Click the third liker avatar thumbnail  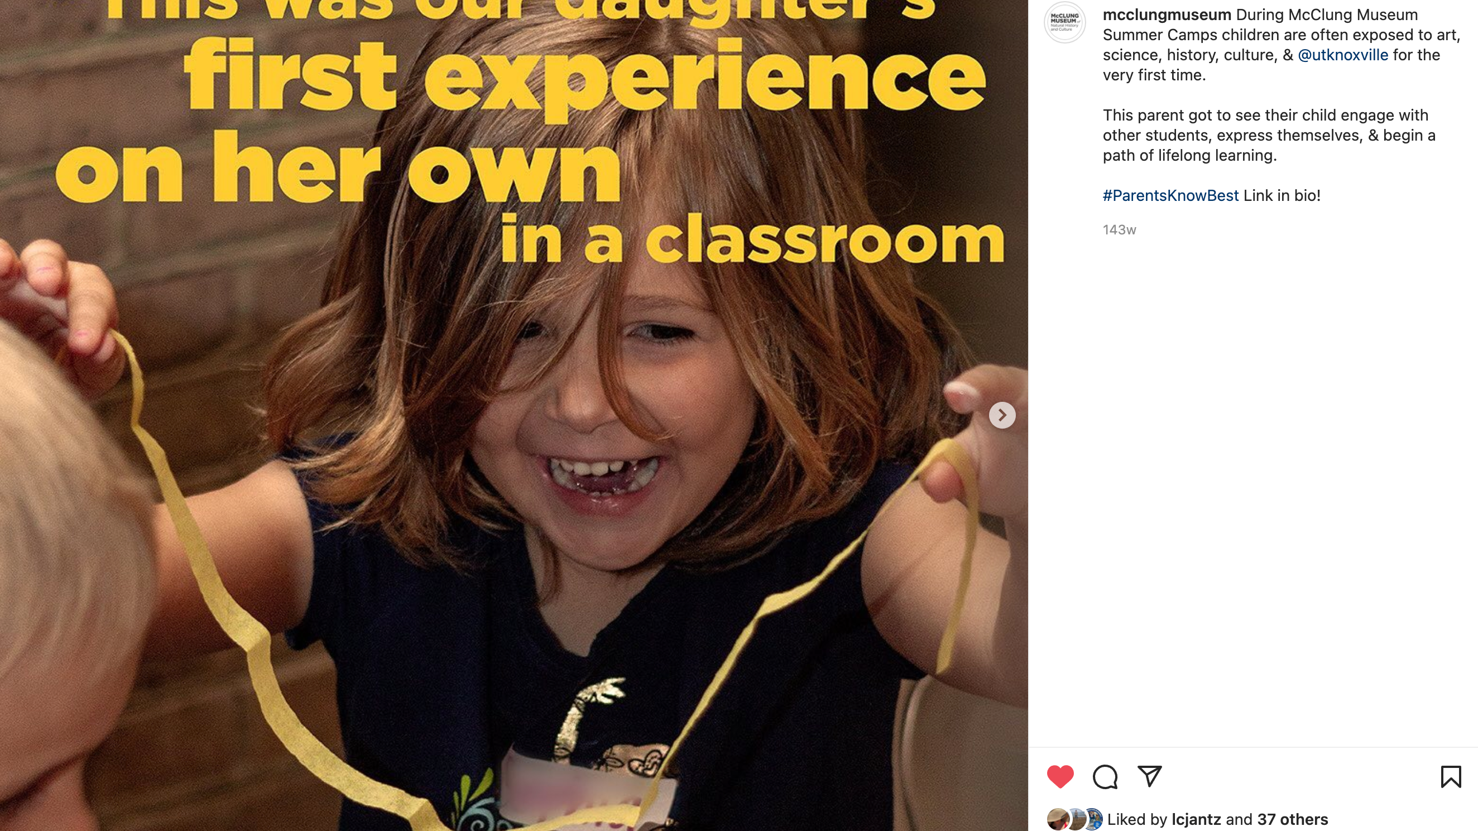point(1093,819)
